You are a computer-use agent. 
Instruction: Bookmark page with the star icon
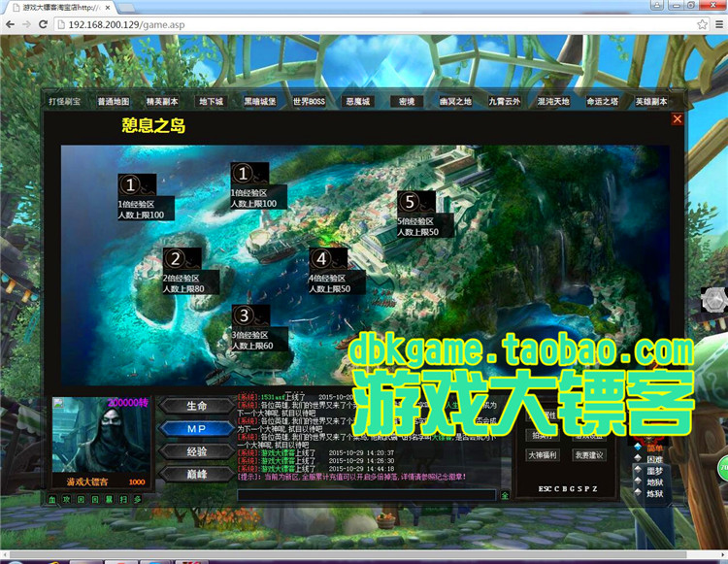tap(702, 24)
